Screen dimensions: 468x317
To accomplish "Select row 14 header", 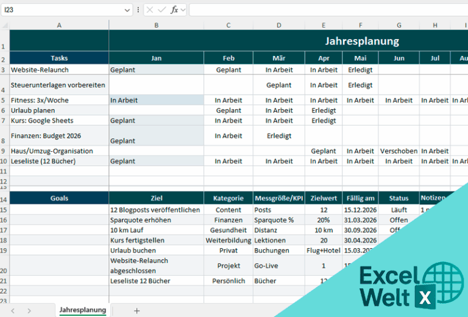I will (x=4, y=198).
